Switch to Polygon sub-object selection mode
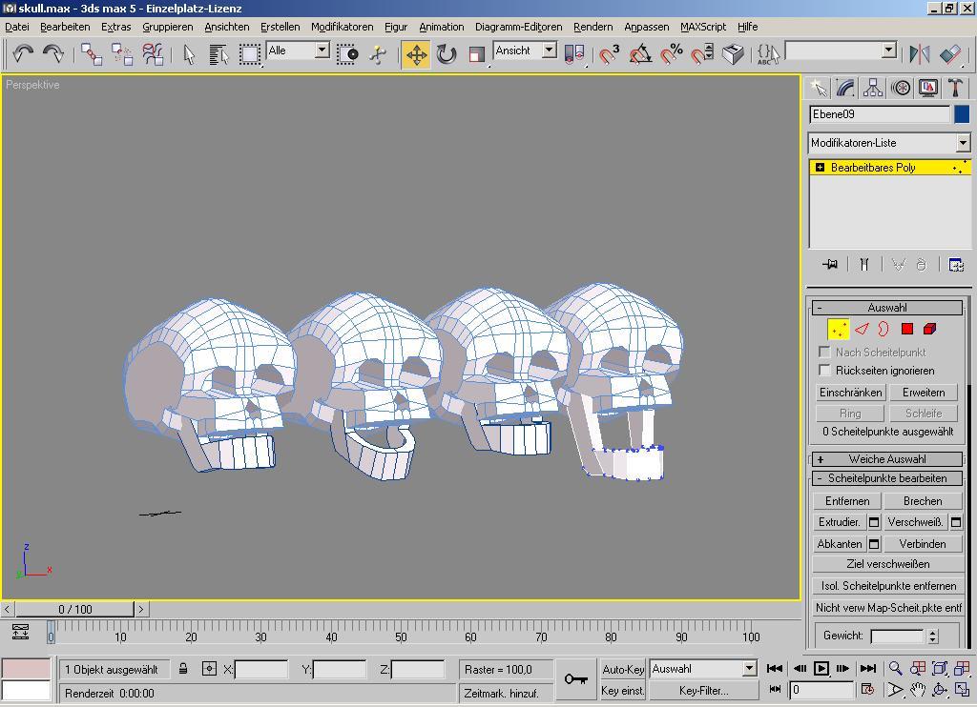 [907, 329]
